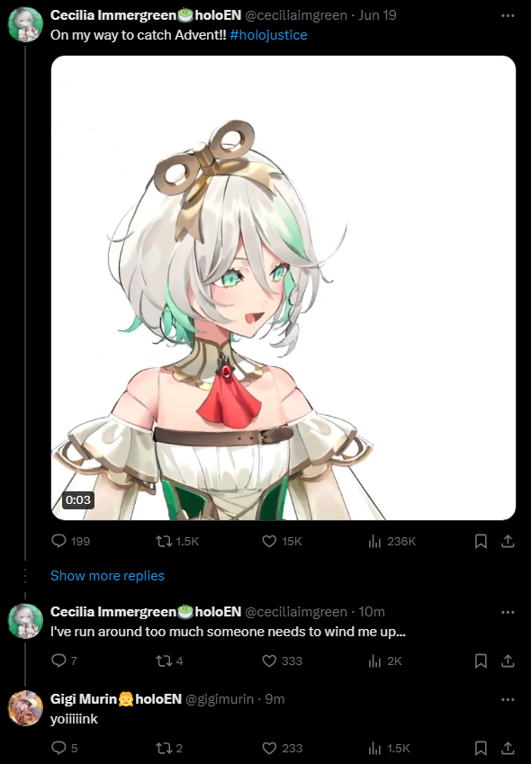Open Gigi Murin's profile picture

[25, 708]
